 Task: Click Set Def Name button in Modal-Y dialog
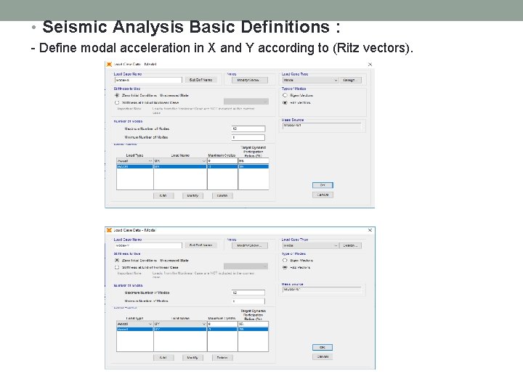click(200, 245)
